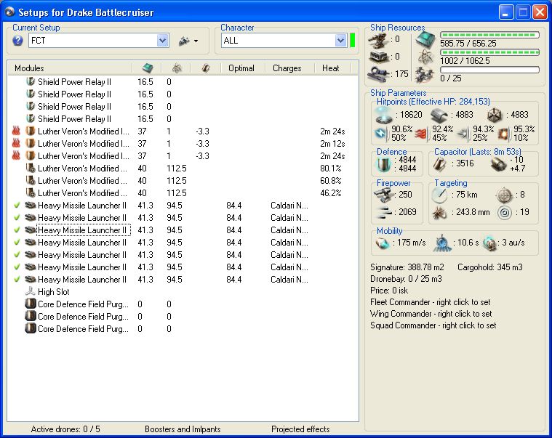This screenshot has height=438, width=552.
Task: Switch to the Projected effects tab
Action: point(300,429)
